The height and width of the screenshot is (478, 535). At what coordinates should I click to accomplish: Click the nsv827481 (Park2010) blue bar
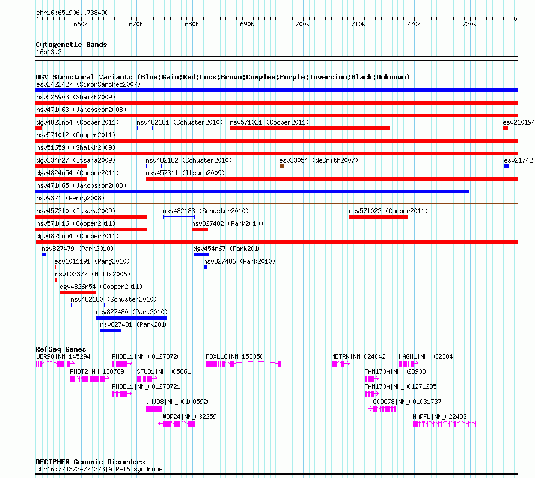tap(111, 331)
